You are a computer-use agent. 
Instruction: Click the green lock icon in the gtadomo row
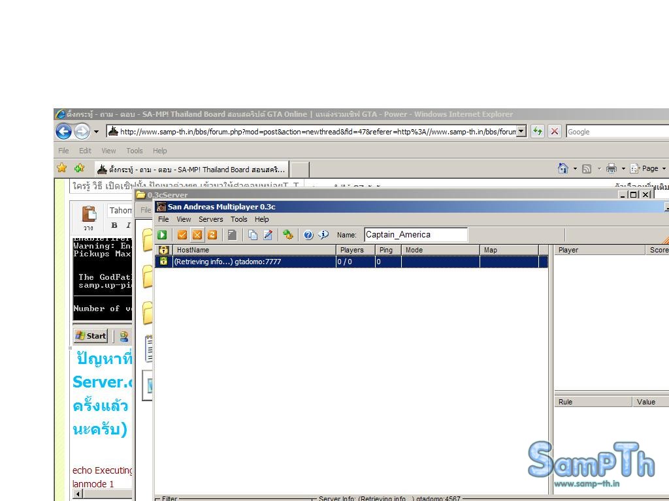(163, 261)
